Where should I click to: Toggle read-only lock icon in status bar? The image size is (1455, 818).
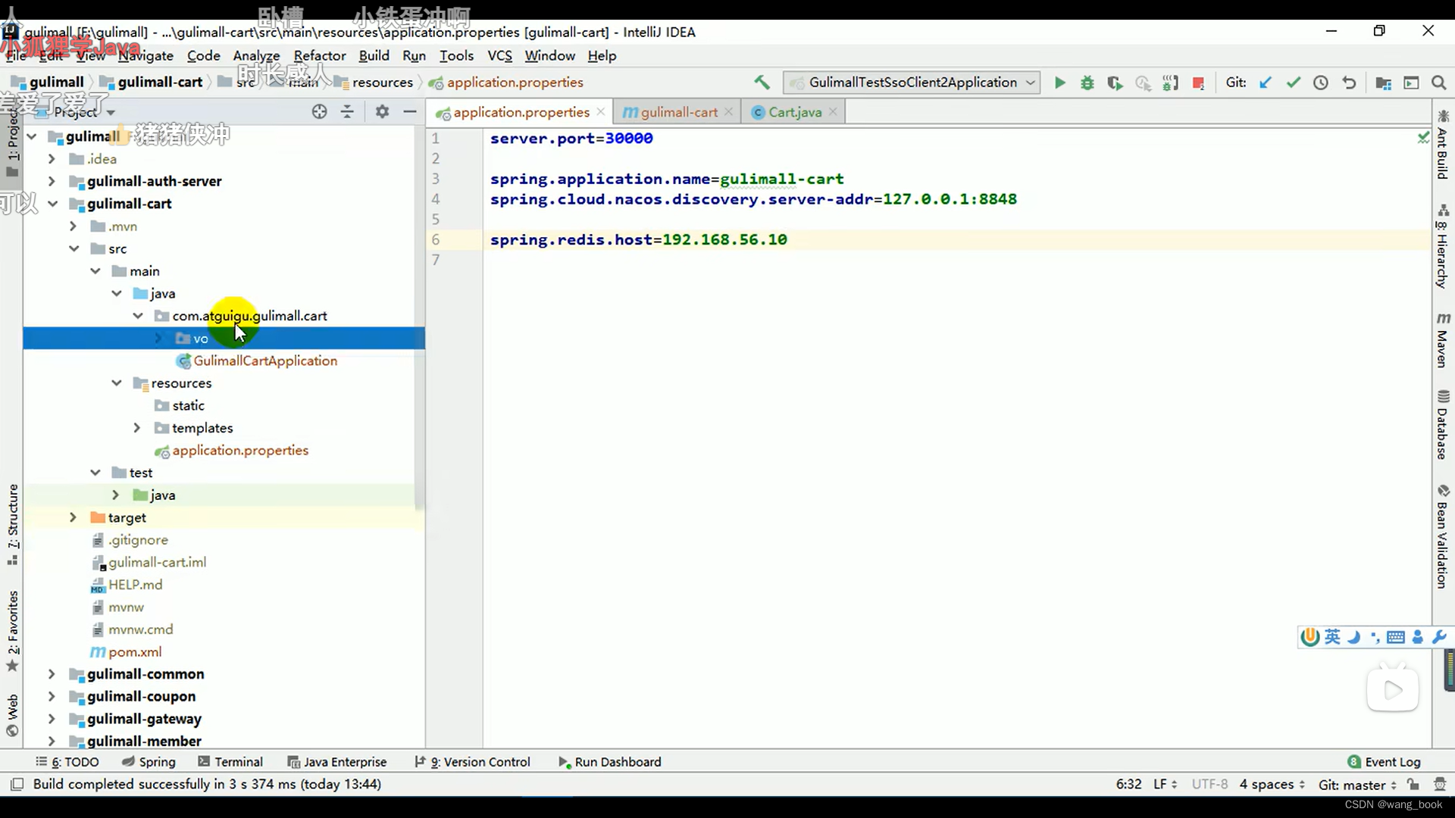1413,784
